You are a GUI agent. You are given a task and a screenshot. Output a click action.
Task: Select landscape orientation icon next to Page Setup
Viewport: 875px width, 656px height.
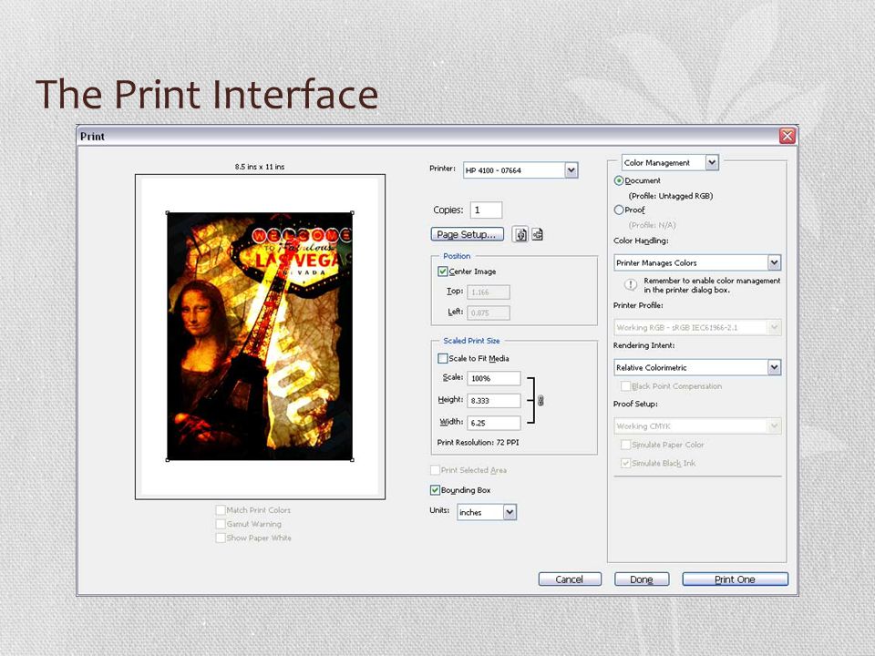(x=538, y=235)
